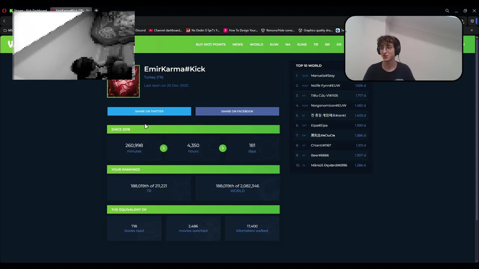Select the KR region menu item
Image resolution: width=479 pixels, height=269 pixels.
tap(339, 44)
